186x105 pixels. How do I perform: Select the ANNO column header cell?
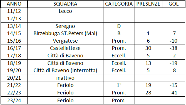pos(14,4)
